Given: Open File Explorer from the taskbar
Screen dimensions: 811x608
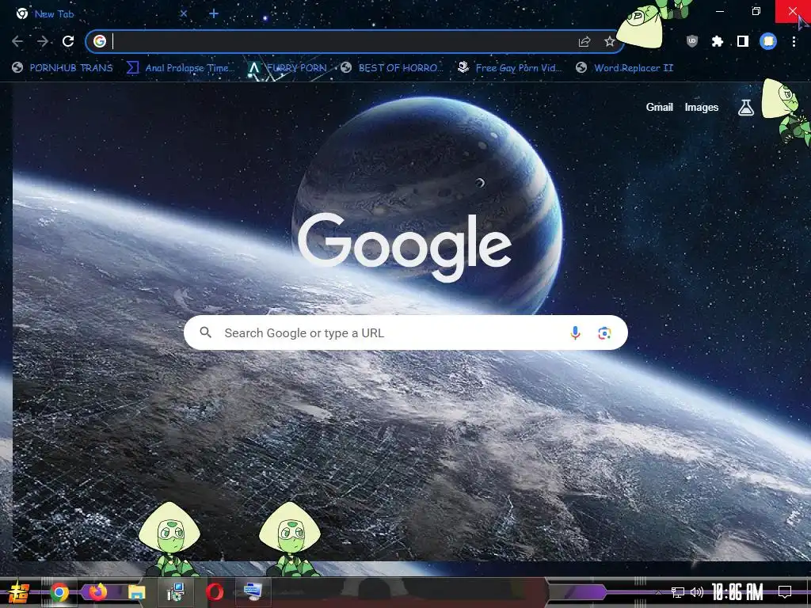Looking at the screenshot, I should tap(136, 592).
